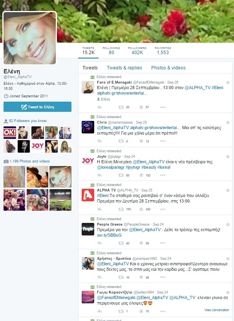
Task: Open the 1,199 Photos and videos link
Action: pos(29,161)
